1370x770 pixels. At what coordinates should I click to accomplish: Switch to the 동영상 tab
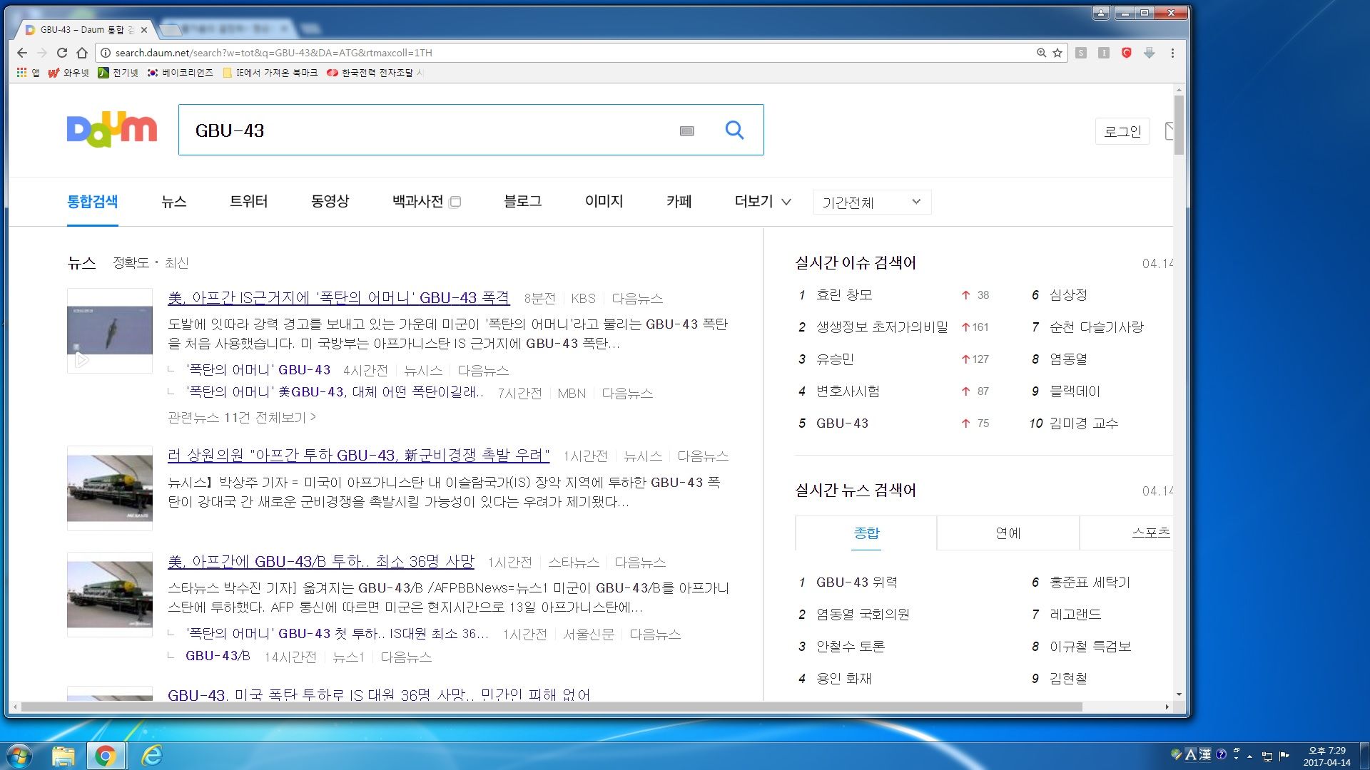[330, 202]
